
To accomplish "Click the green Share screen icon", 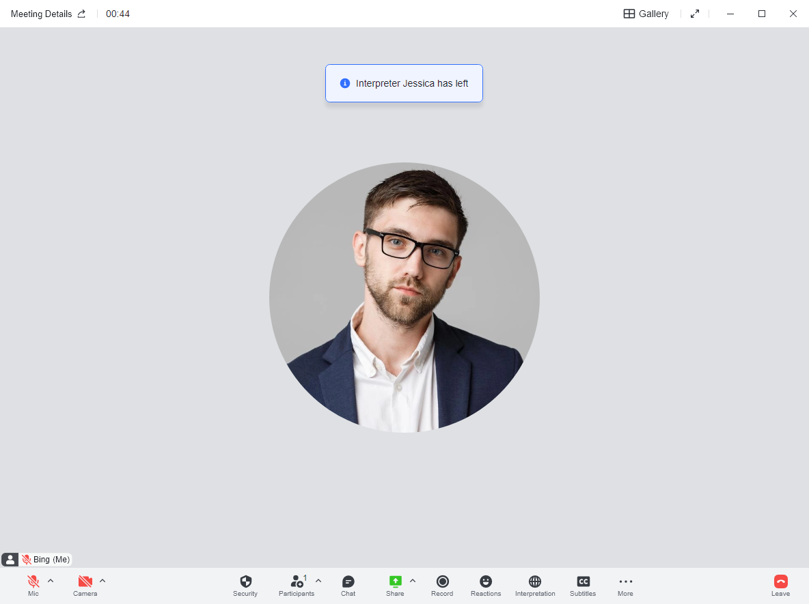I will pyautogui.click(x=395, y=581).
